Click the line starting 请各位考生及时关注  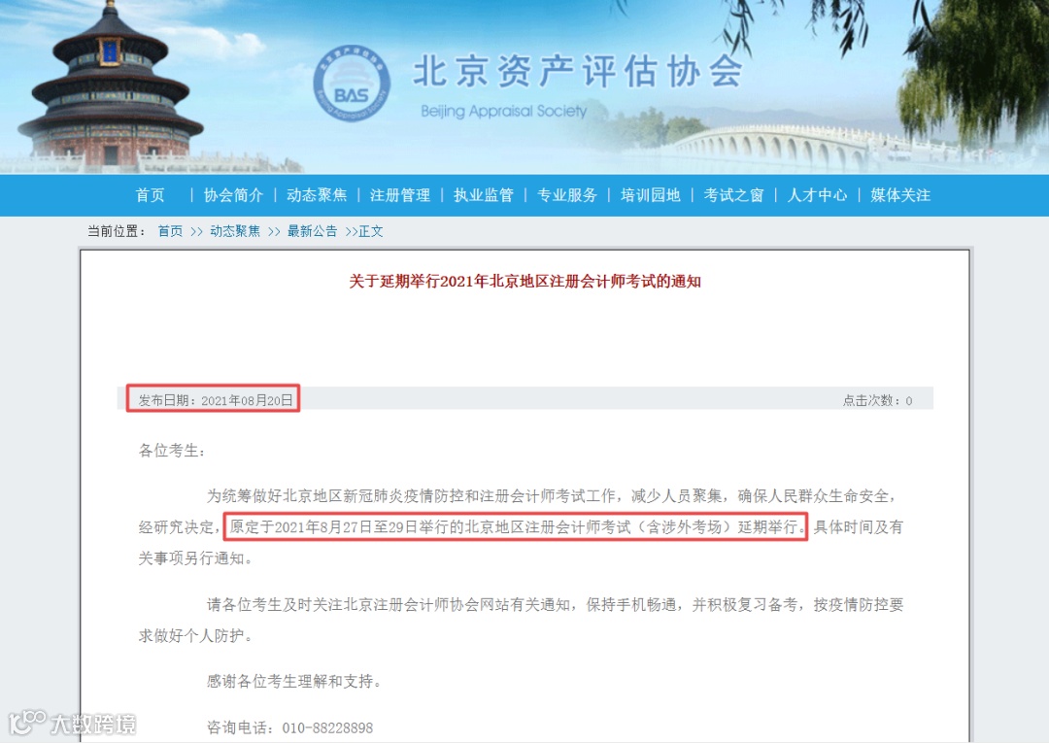tap(555, 605)
